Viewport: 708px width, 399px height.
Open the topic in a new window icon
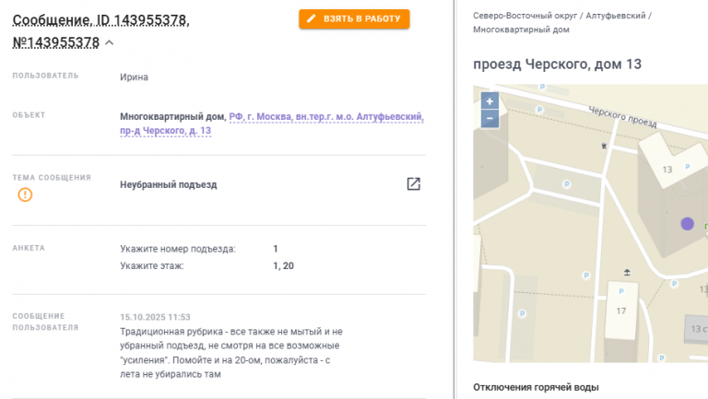(x=414, y=183)
